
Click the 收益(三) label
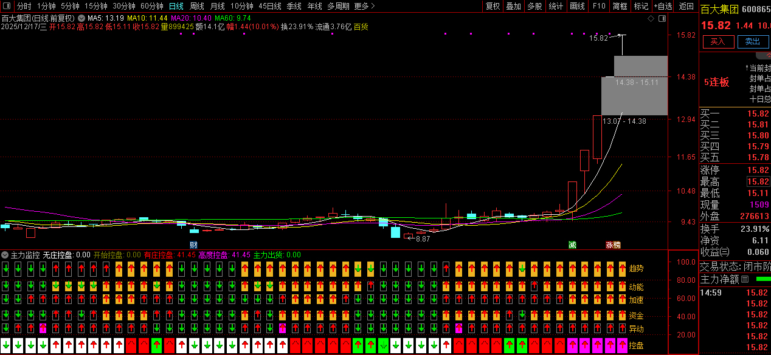point(715,251)
